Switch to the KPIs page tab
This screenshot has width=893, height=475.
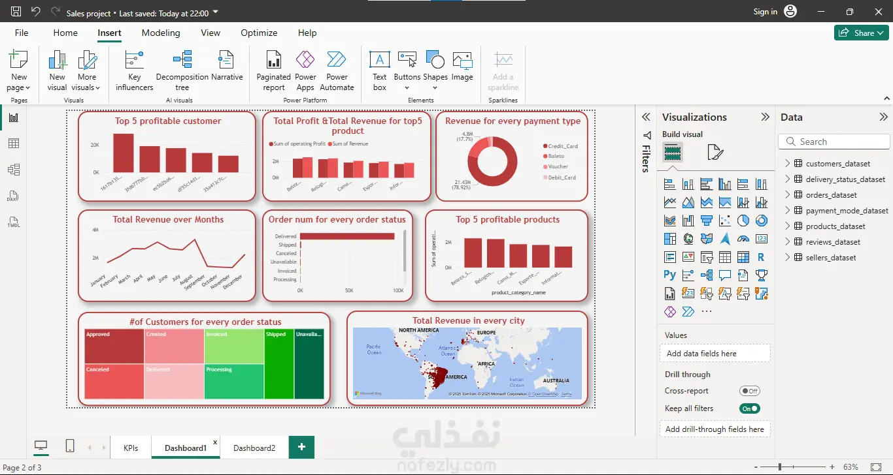[131, 448]
